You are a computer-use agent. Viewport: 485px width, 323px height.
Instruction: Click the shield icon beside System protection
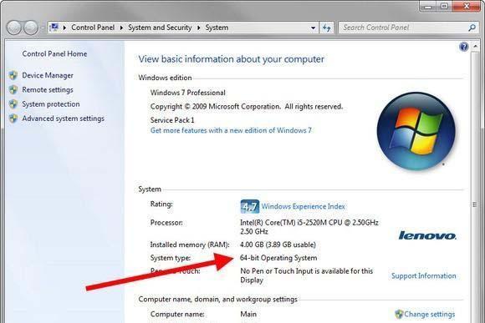[x=13, y=104]
